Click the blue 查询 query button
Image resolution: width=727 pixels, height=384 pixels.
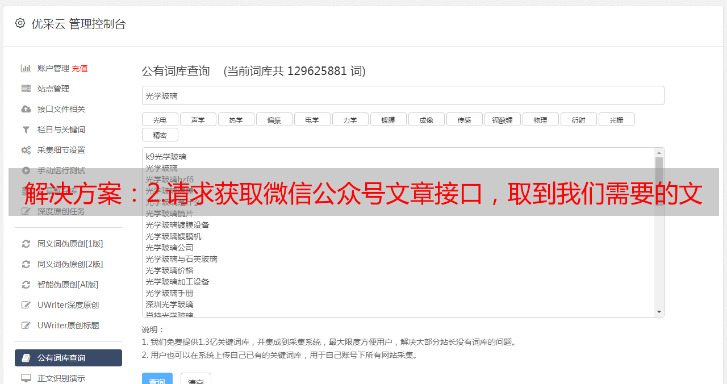click(x=157, y=379)
